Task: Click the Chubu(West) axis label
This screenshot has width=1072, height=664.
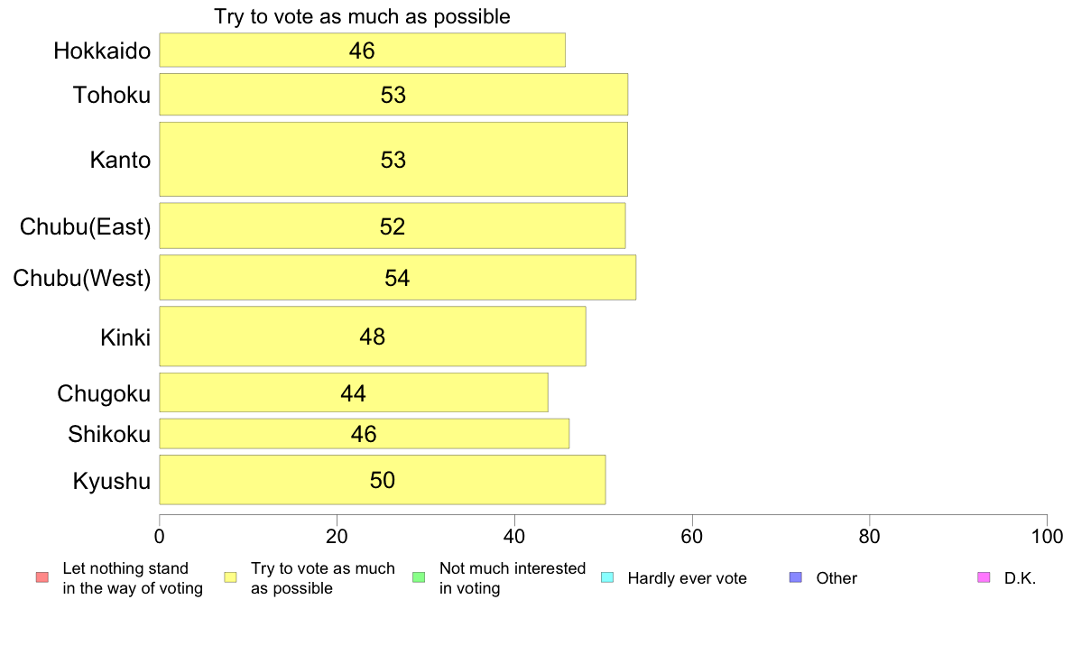Action: [82, 278]
